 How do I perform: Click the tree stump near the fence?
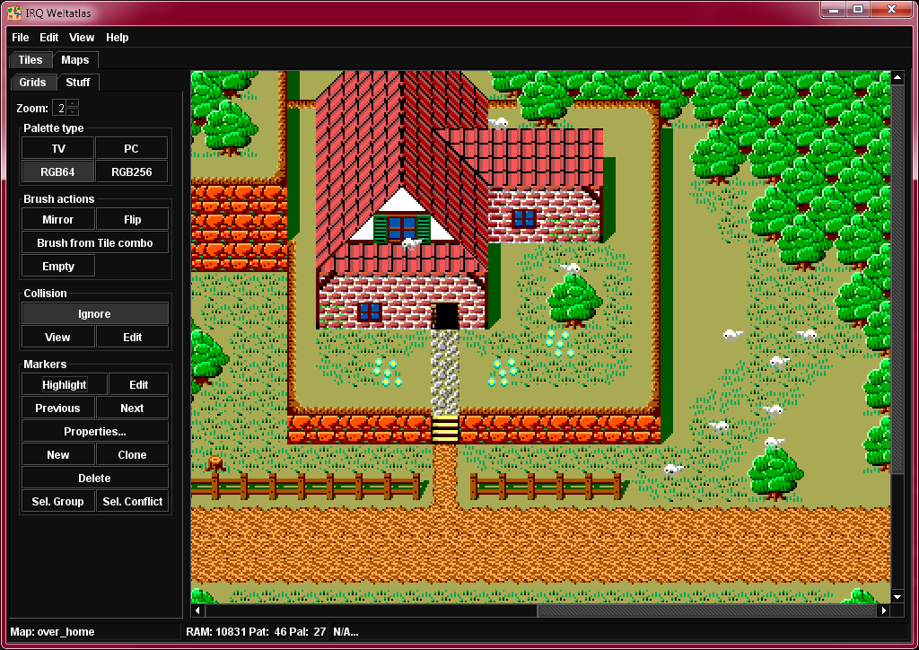pyautogui.click(x=215, y=463)
